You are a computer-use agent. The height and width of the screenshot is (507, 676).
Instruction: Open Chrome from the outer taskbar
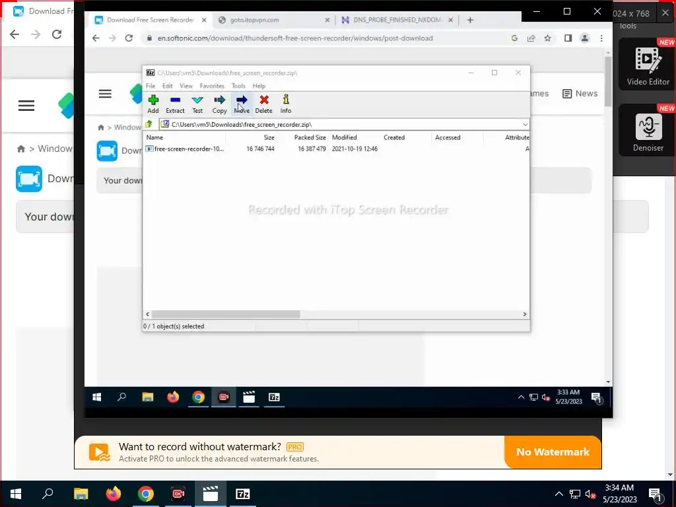[146, 494]
